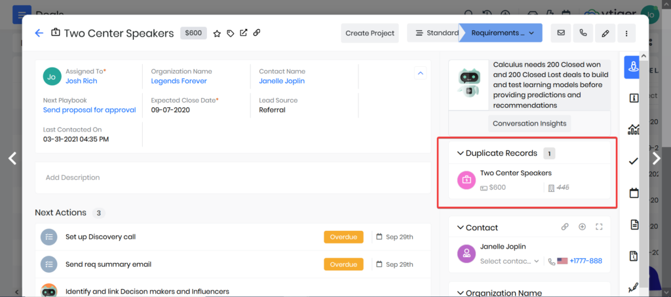The height and width of the screenshot is (297, 671).
Task: Click the back arrow beside deal title
Action: [x=39, y=33]
